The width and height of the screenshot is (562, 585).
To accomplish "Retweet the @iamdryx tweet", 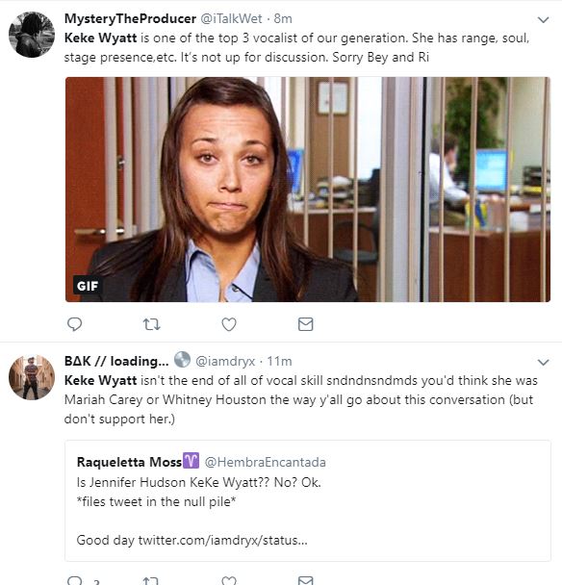I will pyautogui.click(x=151, y=581).
